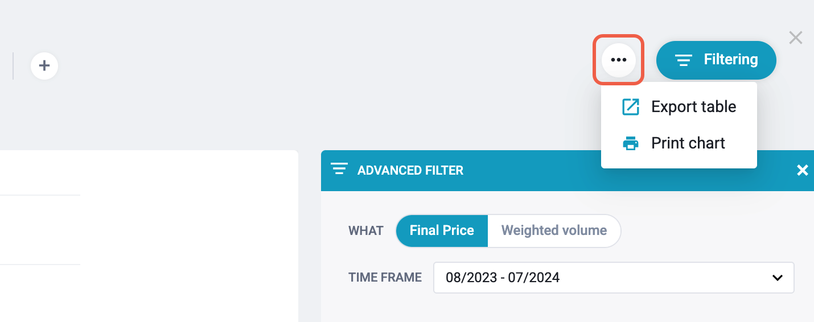This screenshot has width=814, height=322.
Task: Select the 08/2023 - 07/2024 date range text
Action: pyautogui.click(x=503, y=278)
